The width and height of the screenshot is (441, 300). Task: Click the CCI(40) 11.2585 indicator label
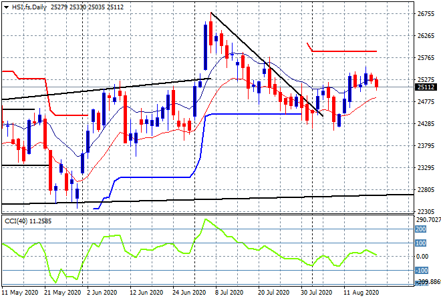(x=28, y=221)
